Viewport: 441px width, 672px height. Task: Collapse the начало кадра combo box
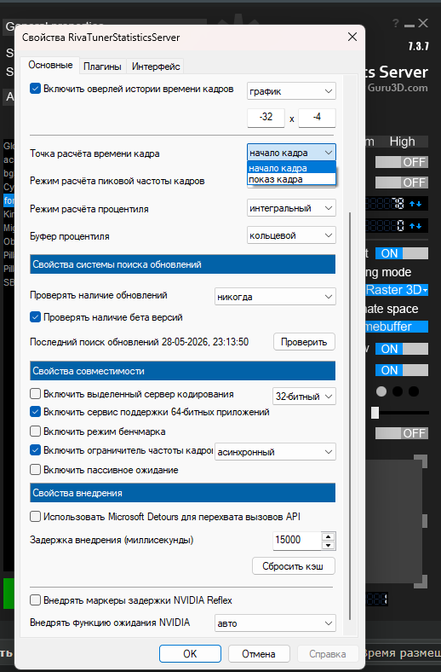[x=291, y=153]
